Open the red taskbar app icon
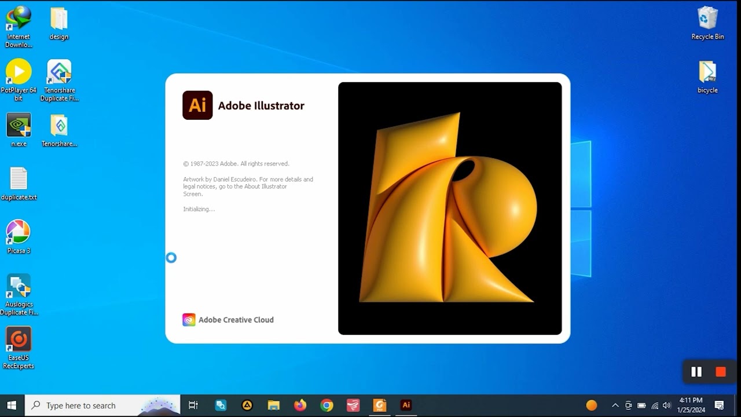 point(353,405)
